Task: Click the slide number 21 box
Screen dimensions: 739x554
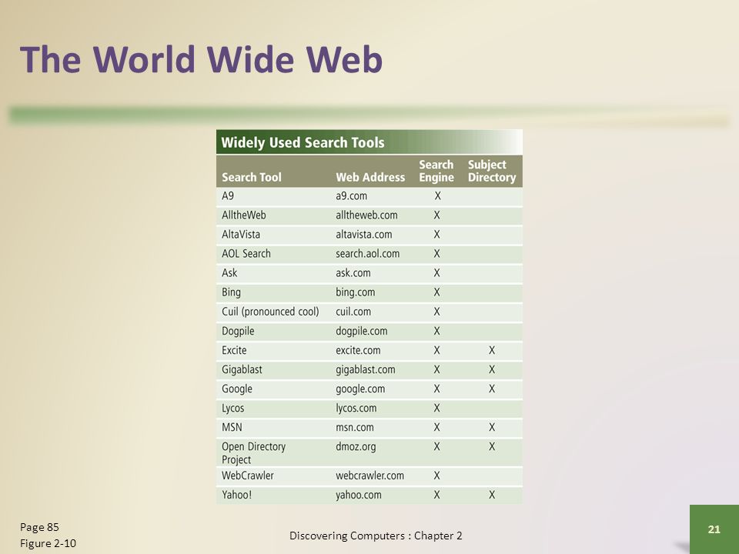Action: coord(714,529)
